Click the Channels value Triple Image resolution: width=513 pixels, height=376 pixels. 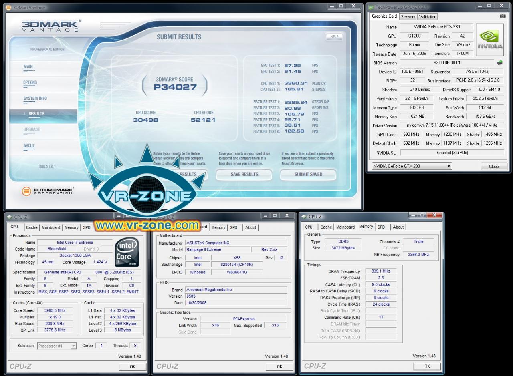(x=418, y=241)
